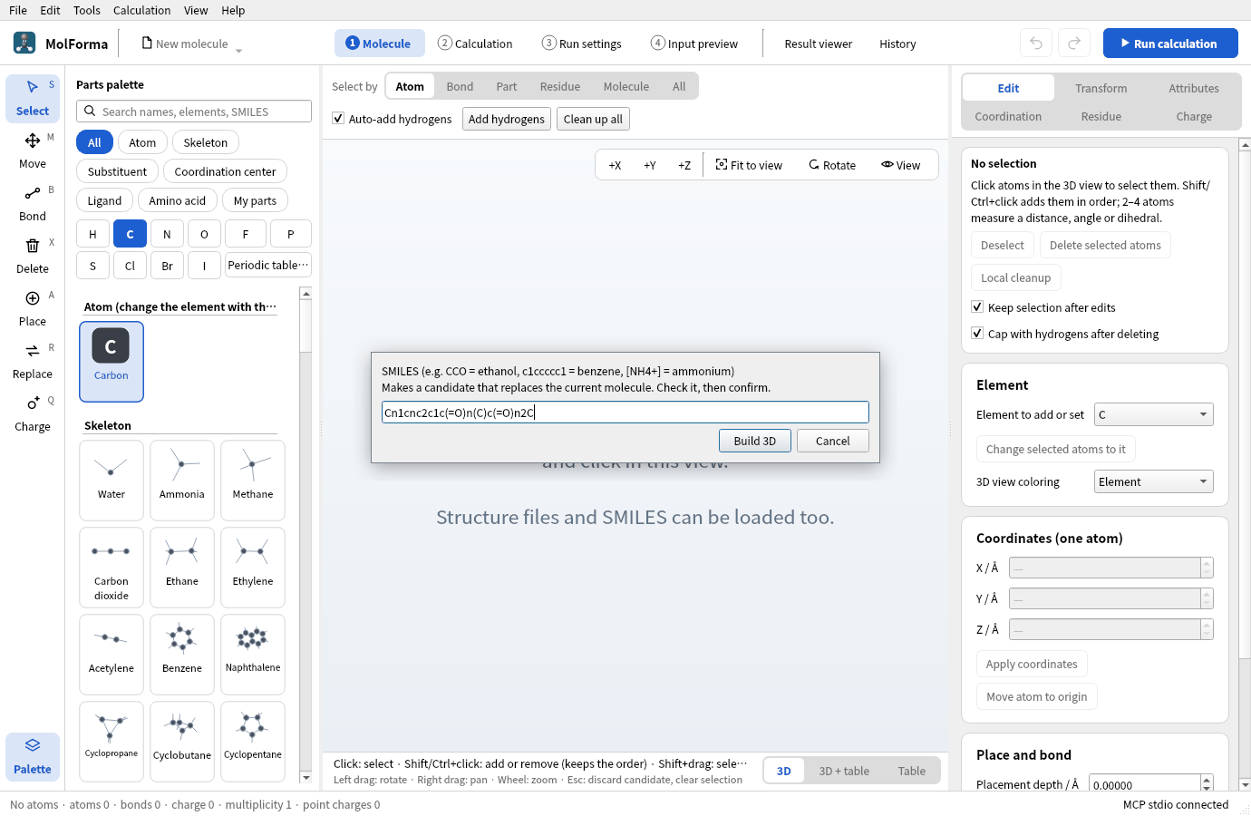Focus the parts palette search box
The width and height of the screenshot is (1251, 816).
click(x=194, y=112)
